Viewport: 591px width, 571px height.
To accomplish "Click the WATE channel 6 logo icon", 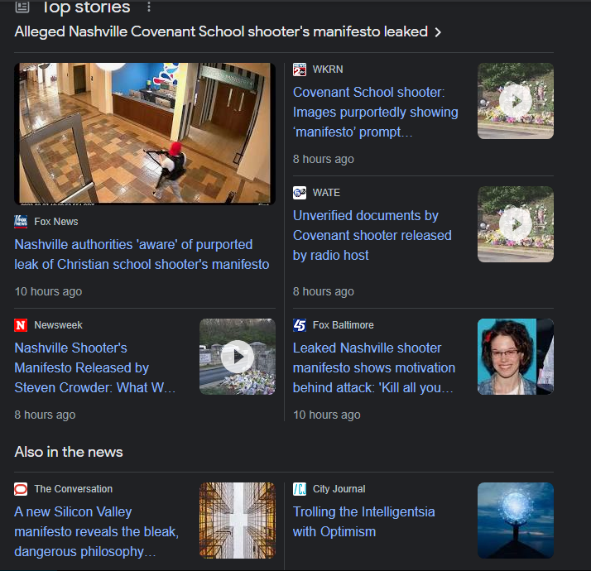I will (300, 193).
